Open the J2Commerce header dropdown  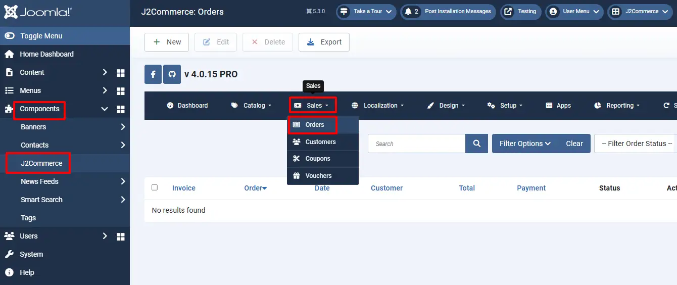click(640, 12)
